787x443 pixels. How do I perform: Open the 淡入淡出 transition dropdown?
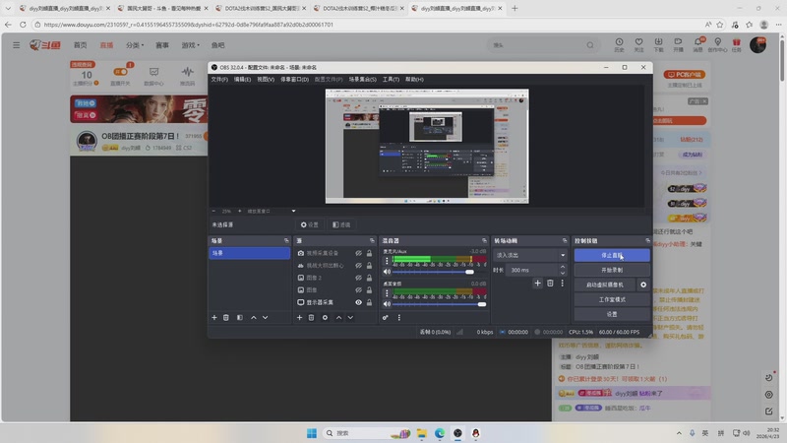pyautogui.click(x=530, y=255)
